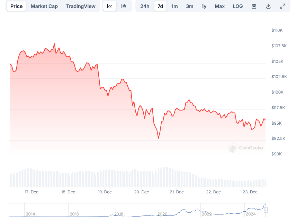Click the range navigator right handle
296x221 pixels.
tap(266, 210)
